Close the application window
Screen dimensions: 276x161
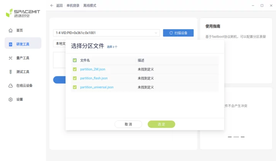(x=271, y=6)
